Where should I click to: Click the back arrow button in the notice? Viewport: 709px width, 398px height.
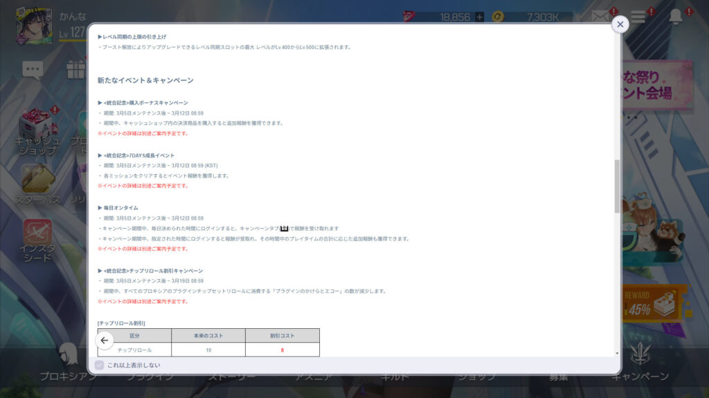tap(105, 340)
